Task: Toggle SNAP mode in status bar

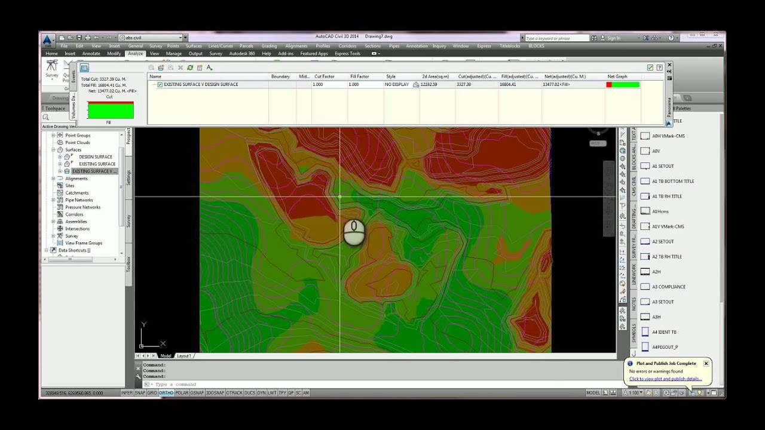Action: coord(140,393)
